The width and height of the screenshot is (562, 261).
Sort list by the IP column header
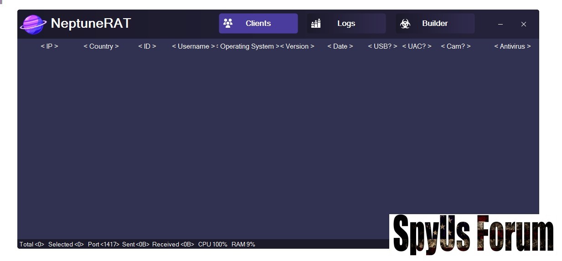(49, 46)
